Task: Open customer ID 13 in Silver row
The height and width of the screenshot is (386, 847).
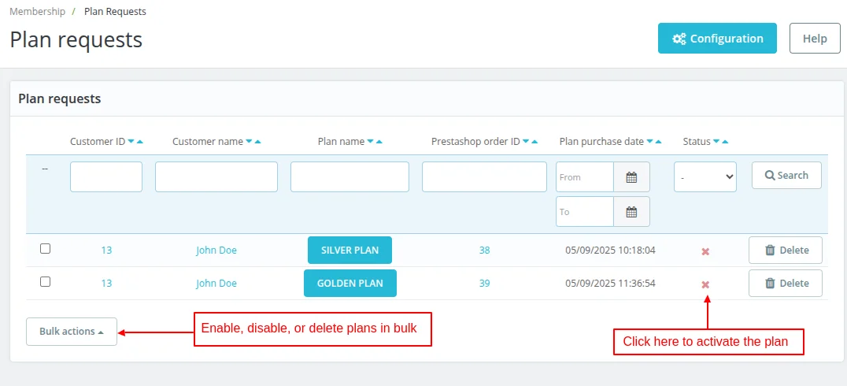Action: [106, 251]
